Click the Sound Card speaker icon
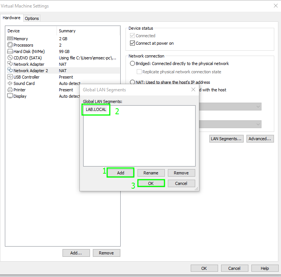 pos(10,83)
